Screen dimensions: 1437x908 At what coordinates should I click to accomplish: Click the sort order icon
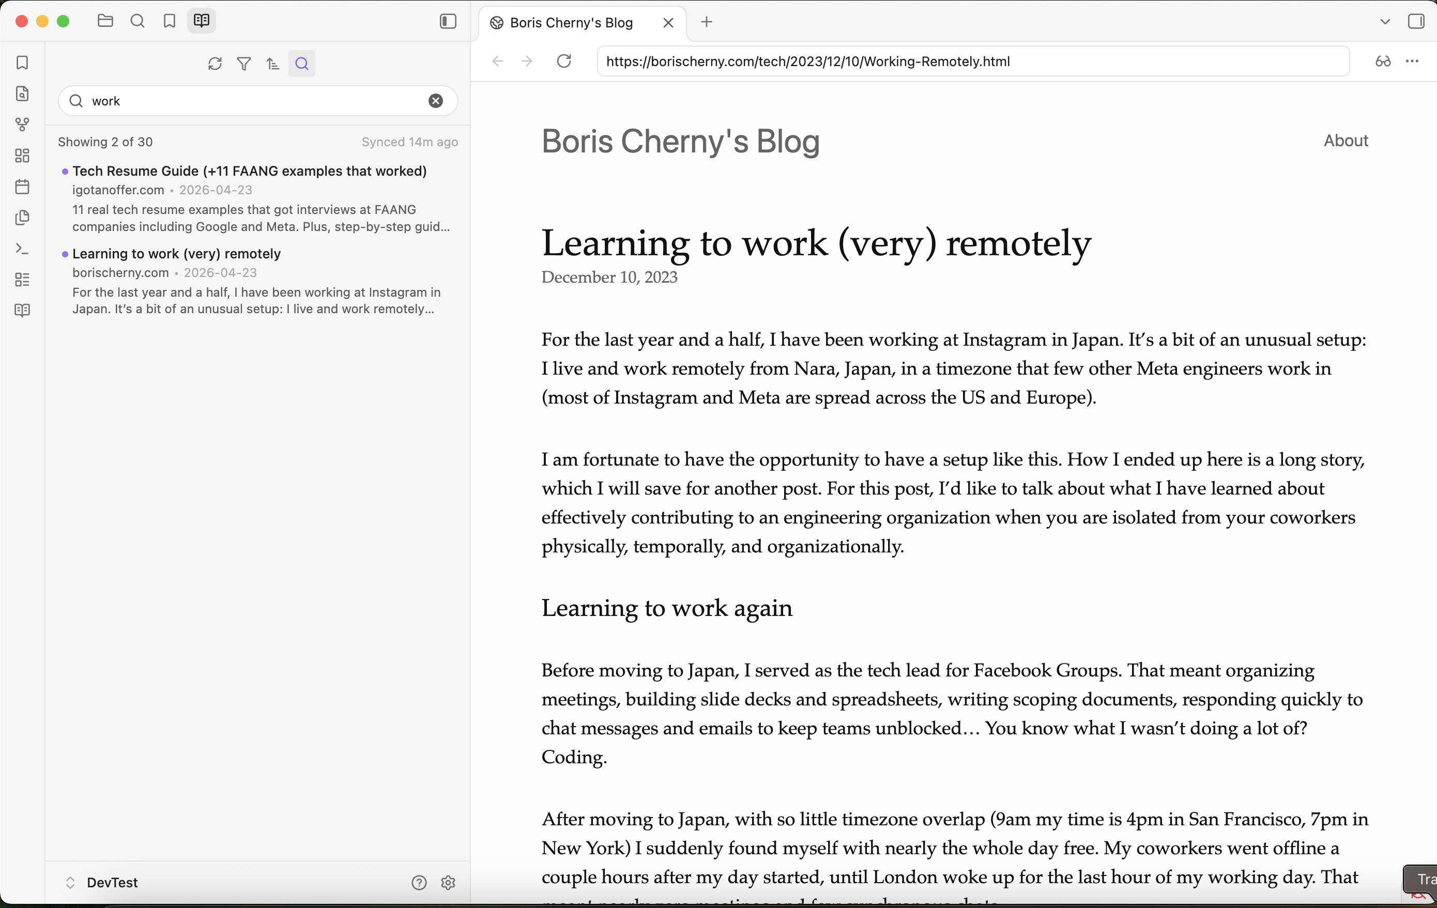click(x=273, y=64)
